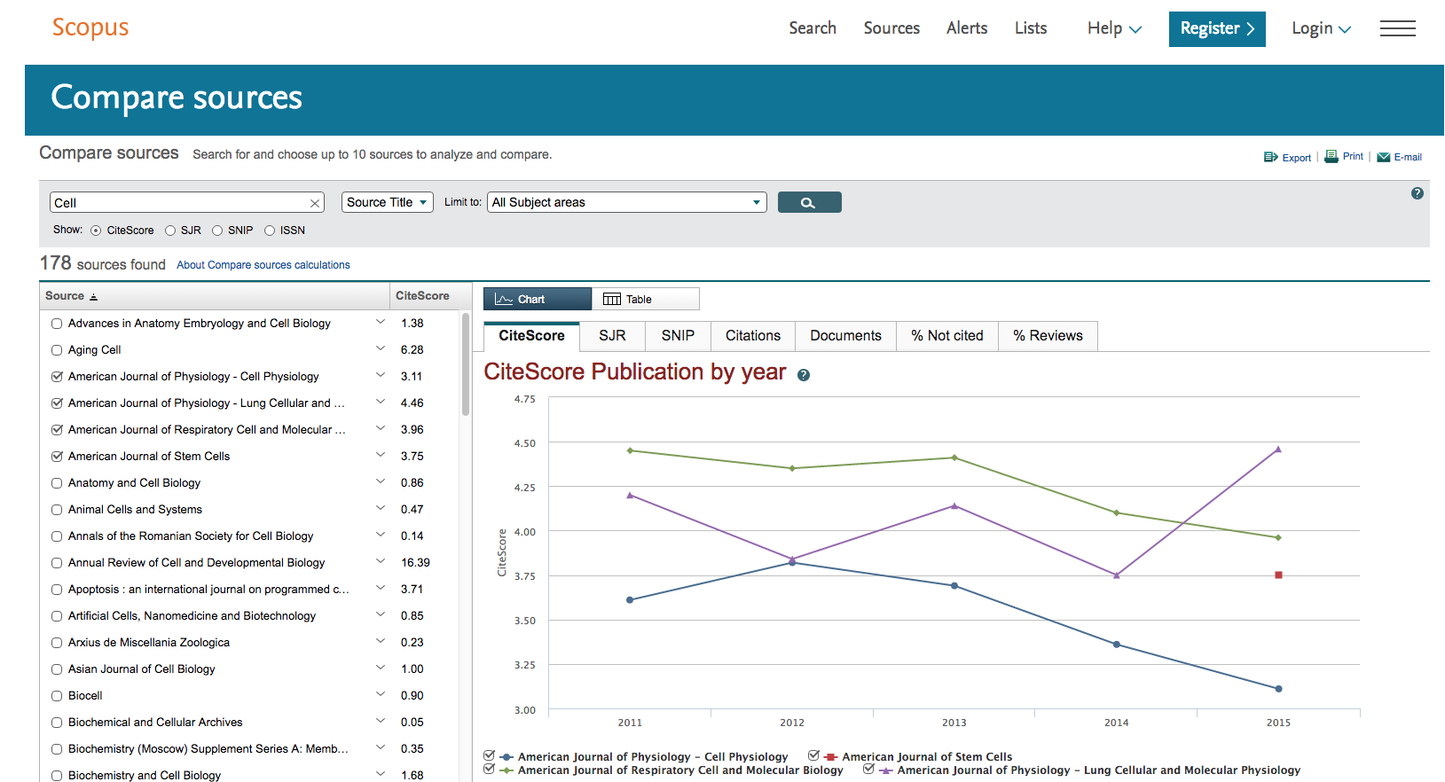Expand the Animal Cells and Systems chevron
The width and height of the screenshot is (1445, 782).
381,508
